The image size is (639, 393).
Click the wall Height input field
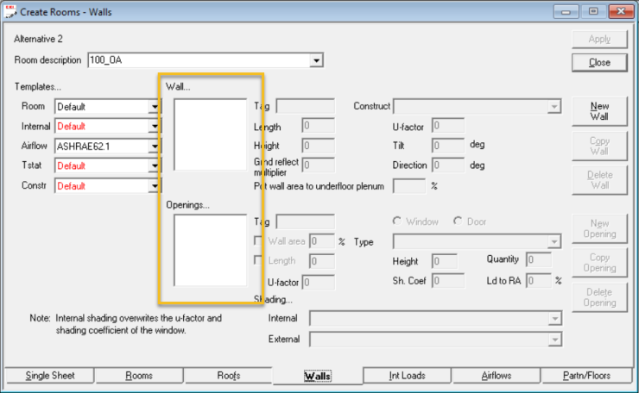point(319,146)
